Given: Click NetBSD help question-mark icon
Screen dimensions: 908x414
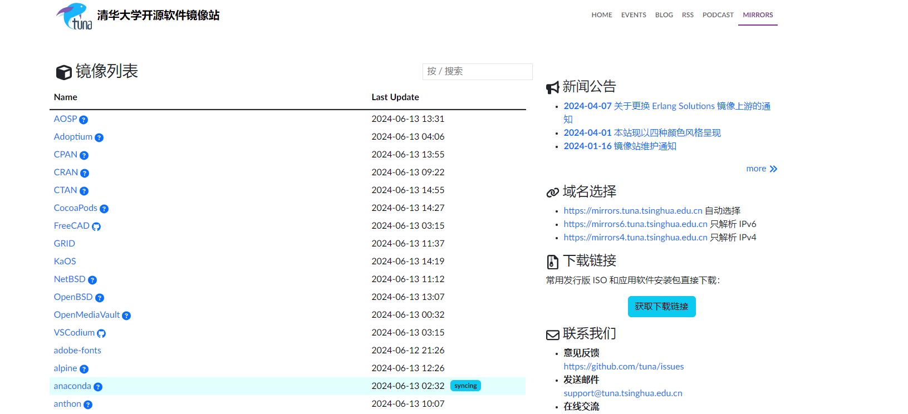Looking at the screenshot, I should tap(92, 280).
